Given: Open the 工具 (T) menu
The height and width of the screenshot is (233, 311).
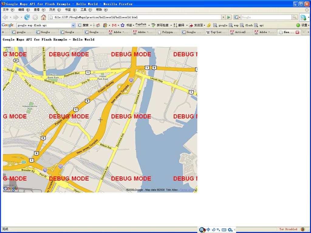Looking at the screenshot, I should coord(86,10).
